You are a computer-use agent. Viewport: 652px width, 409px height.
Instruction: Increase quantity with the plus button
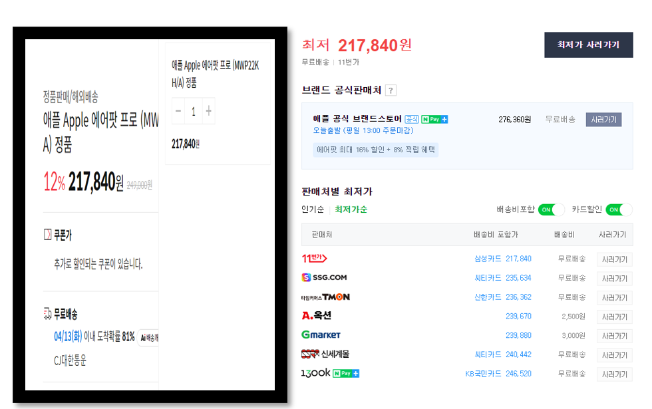pos(209,111)
